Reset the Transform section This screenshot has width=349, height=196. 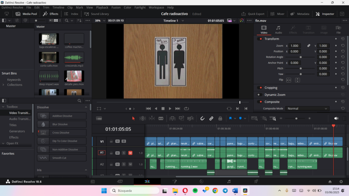[343, 39]
